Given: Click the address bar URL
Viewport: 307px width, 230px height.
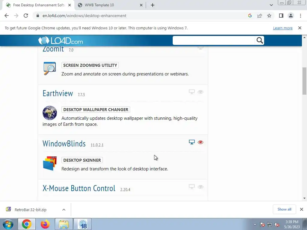Looking at the screenshot, I should coord(84,16).
